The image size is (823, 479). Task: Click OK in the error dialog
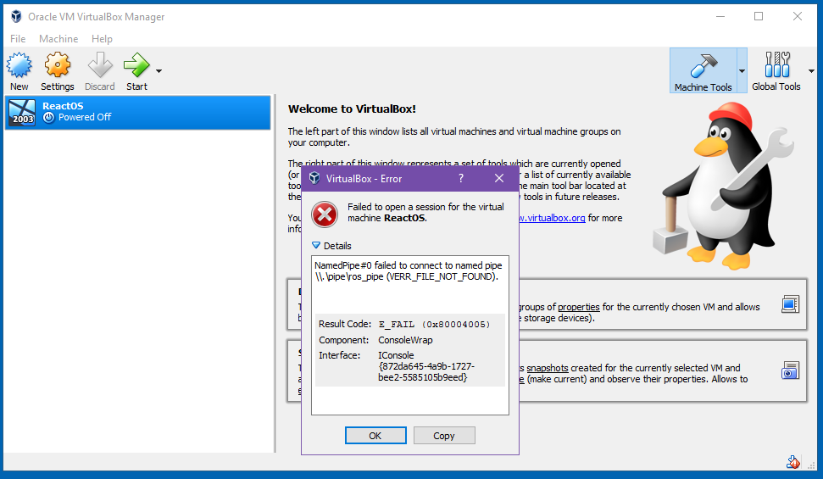point(375,436)
